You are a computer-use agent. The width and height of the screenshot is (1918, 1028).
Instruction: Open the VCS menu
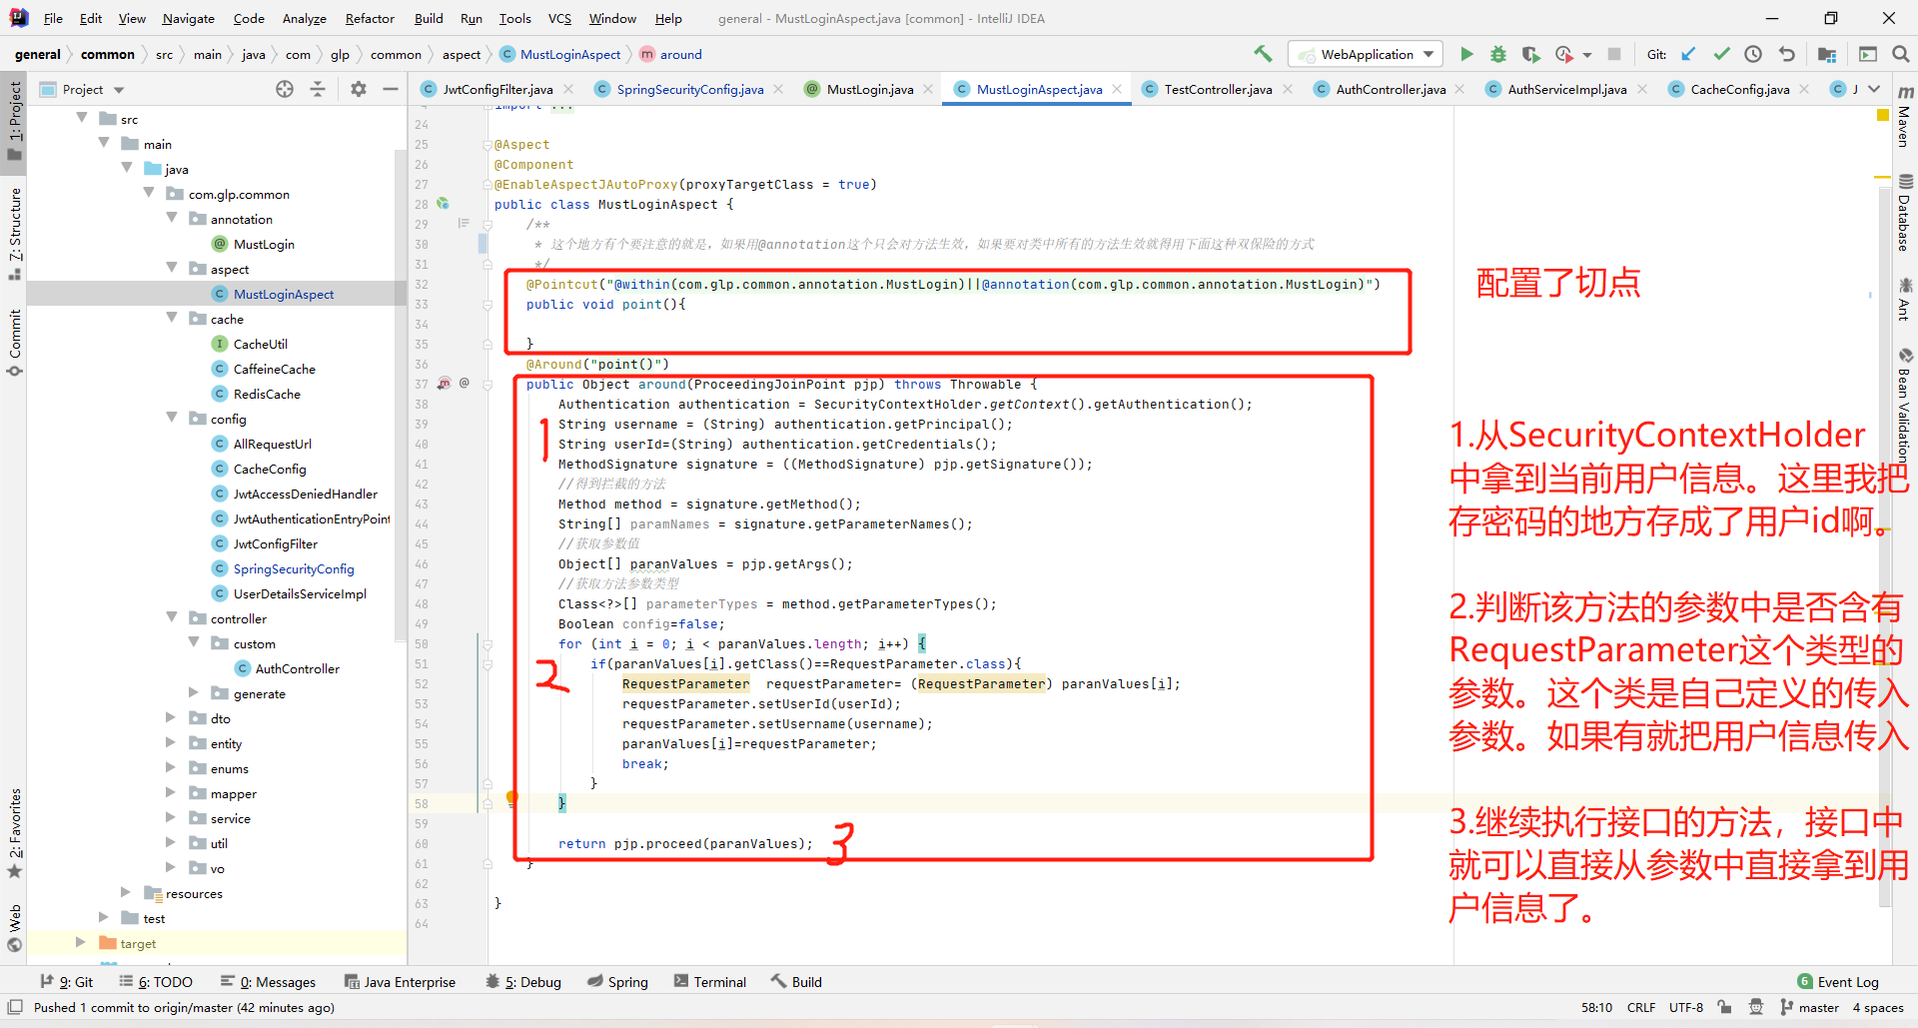(x=559, y=18)
